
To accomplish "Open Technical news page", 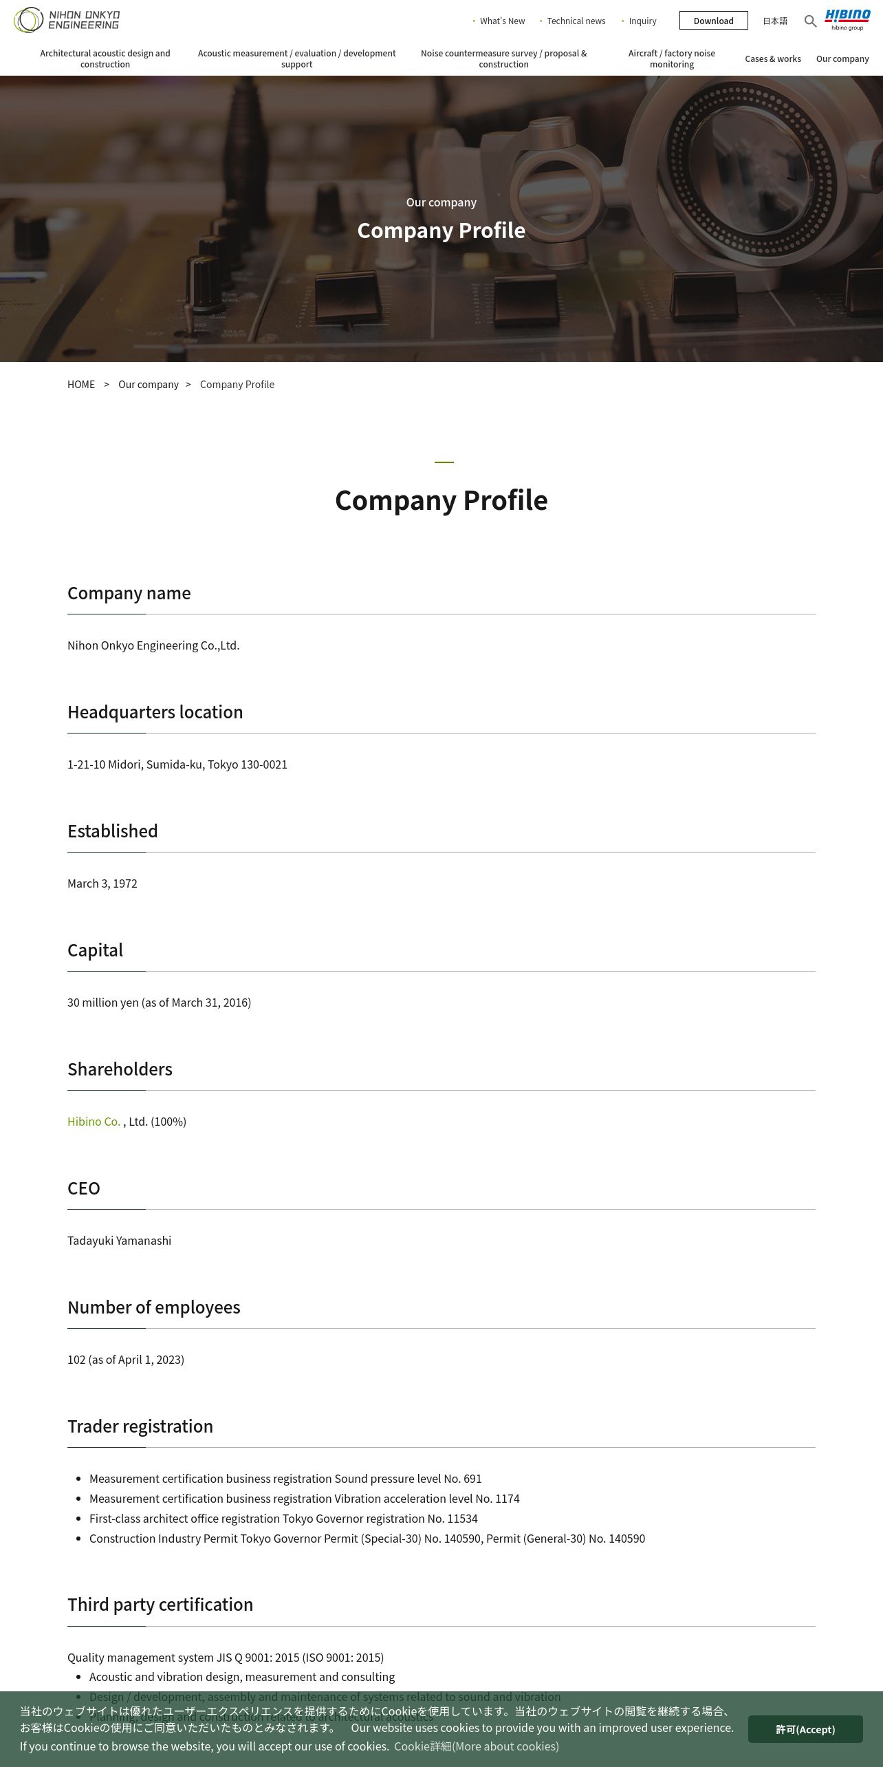I will point(576,21).
